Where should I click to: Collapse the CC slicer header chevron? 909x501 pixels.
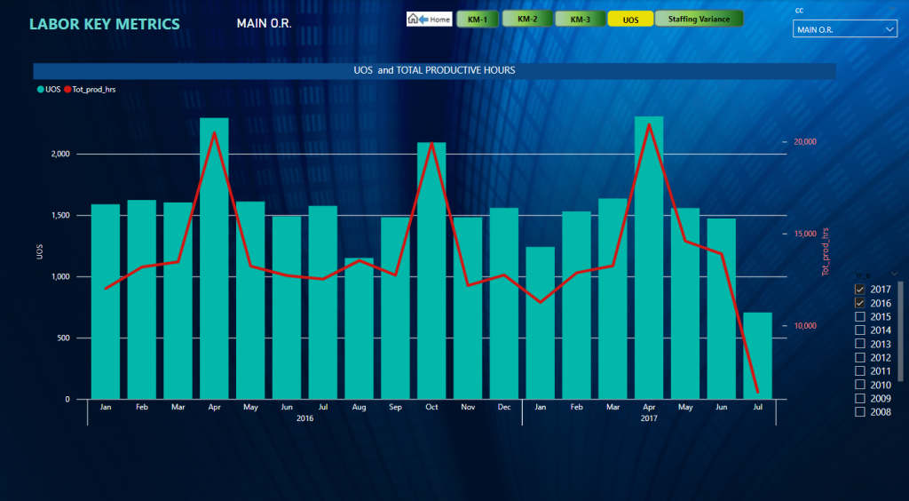coord(893,10)
